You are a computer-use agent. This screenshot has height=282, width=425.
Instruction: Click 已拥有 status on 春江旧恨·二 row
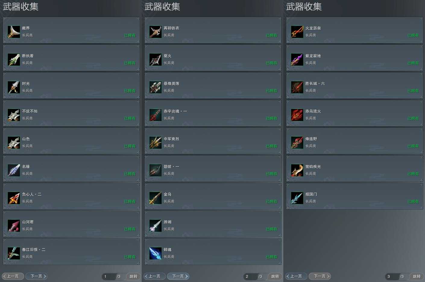130,257
